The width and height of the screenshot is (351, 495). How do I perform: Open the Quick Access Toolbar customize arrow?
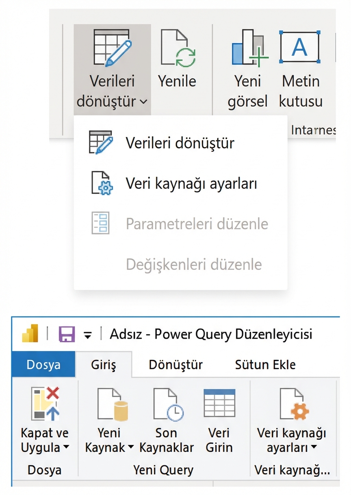coord(88,334)
